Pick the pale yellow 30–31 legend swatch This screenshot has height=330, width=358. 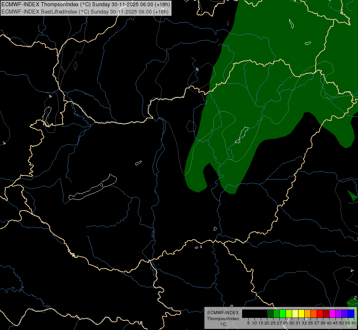(295, 314)
